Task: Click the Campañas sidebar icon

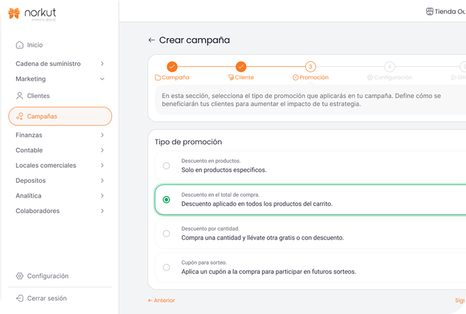Action: (20, 116)
